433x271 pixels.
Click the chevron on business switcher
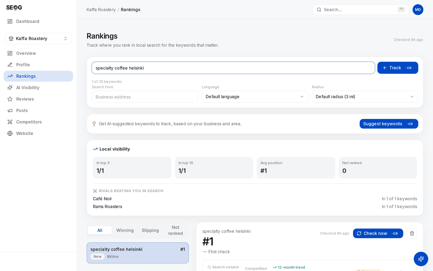pos(66,39)
